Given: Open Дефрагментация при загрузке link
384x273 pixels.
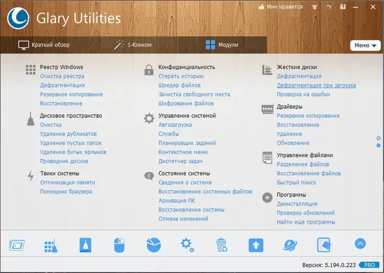Looking at the screenshot, I should point(316,85).
